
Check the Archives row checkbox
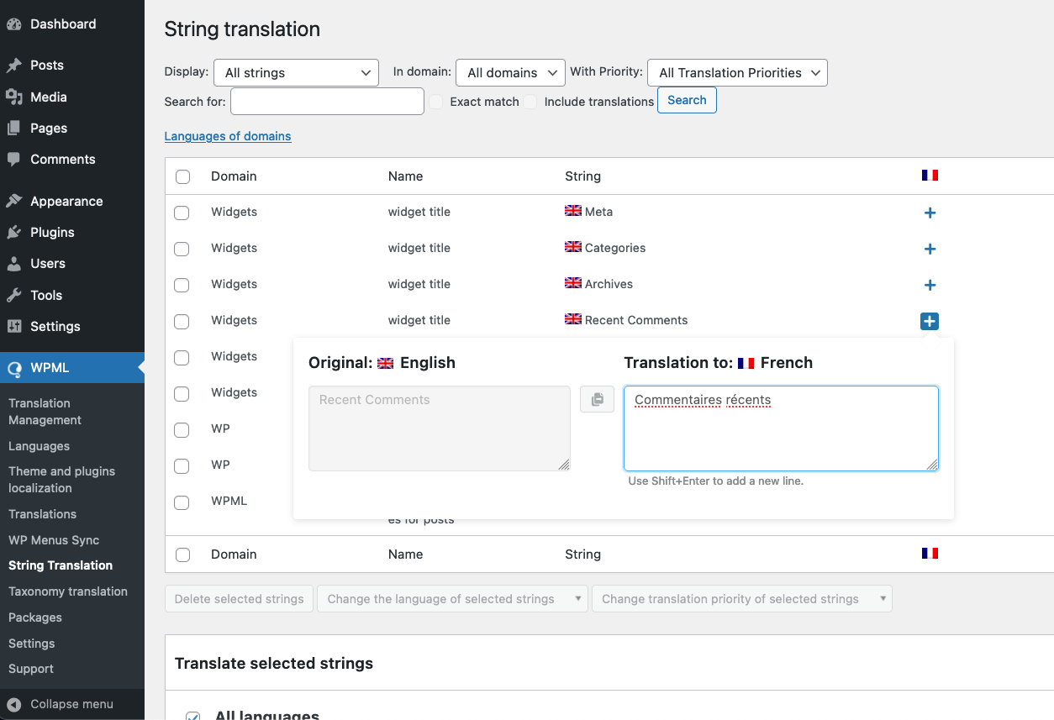[182, 285]
